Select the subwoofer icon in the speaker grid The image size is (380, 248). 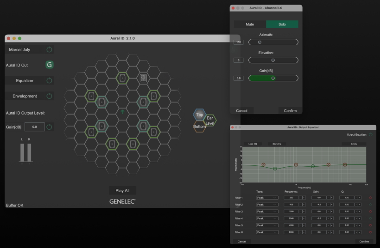pos(143,78)
